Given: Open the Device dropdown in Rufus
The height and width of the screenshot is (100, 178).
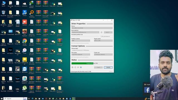Looking at the screenshot, I should [92, 28].
